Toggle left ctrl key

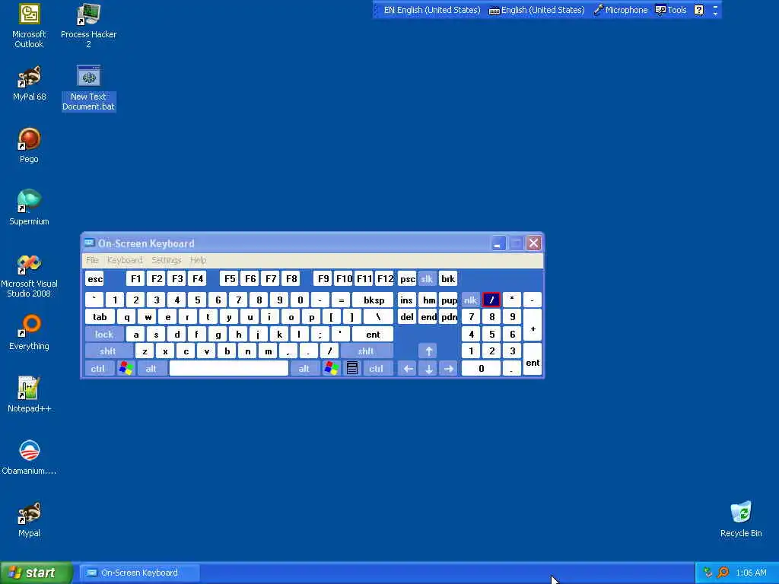point(98,369)
